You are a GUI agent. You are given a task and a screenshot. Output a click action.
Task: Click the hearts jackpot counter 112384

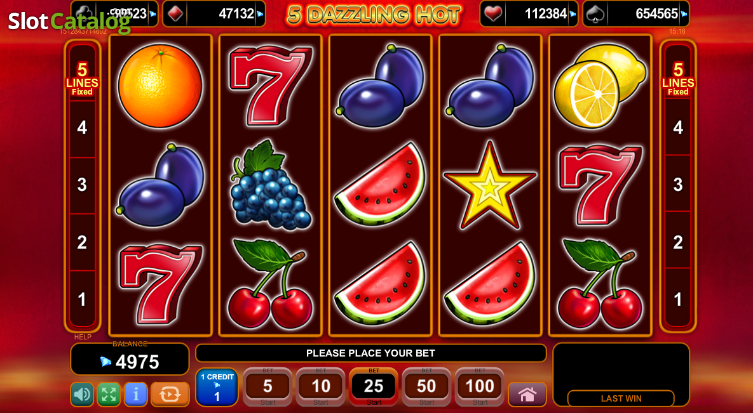(529, 13)
